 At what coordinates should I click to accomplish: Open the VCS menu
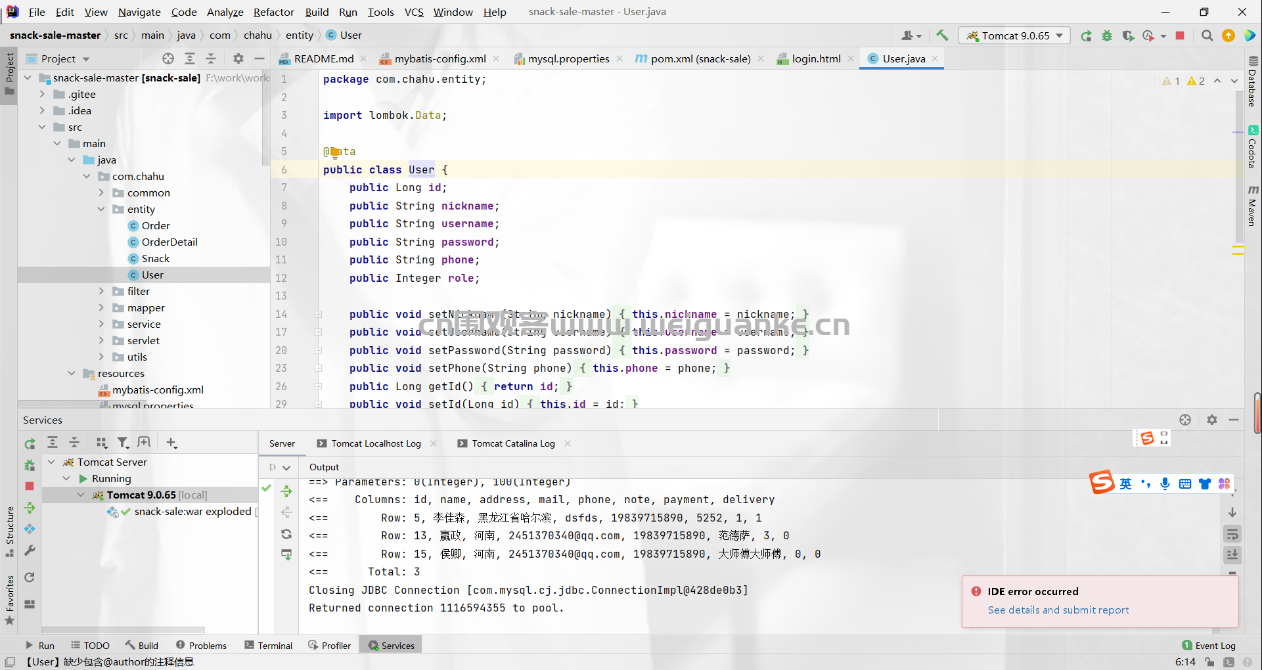(414, 12)
